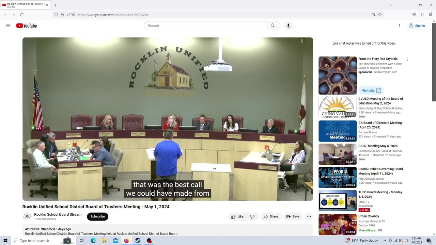Open the Windows Start menu
The height and width of the screenshot is (245, 436).
(x=5, y=241)
